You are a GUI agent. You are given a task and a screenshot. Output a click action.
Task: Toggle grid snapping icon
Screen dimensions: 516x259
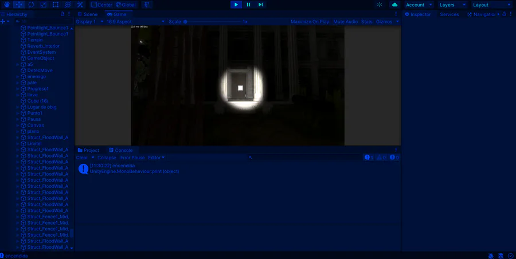click(147, 5)
